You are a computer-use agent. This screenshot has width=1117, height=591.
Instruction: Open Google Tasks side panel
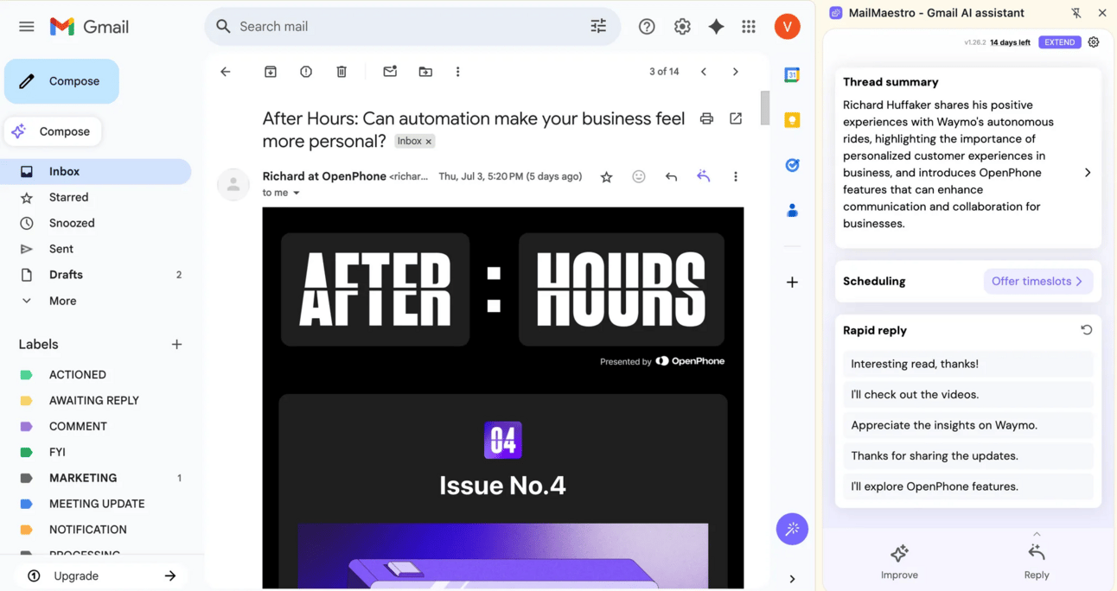point(792,165)
